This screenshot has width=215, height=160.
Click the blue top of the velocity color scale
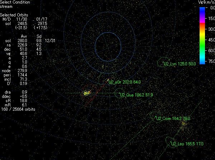202,11
